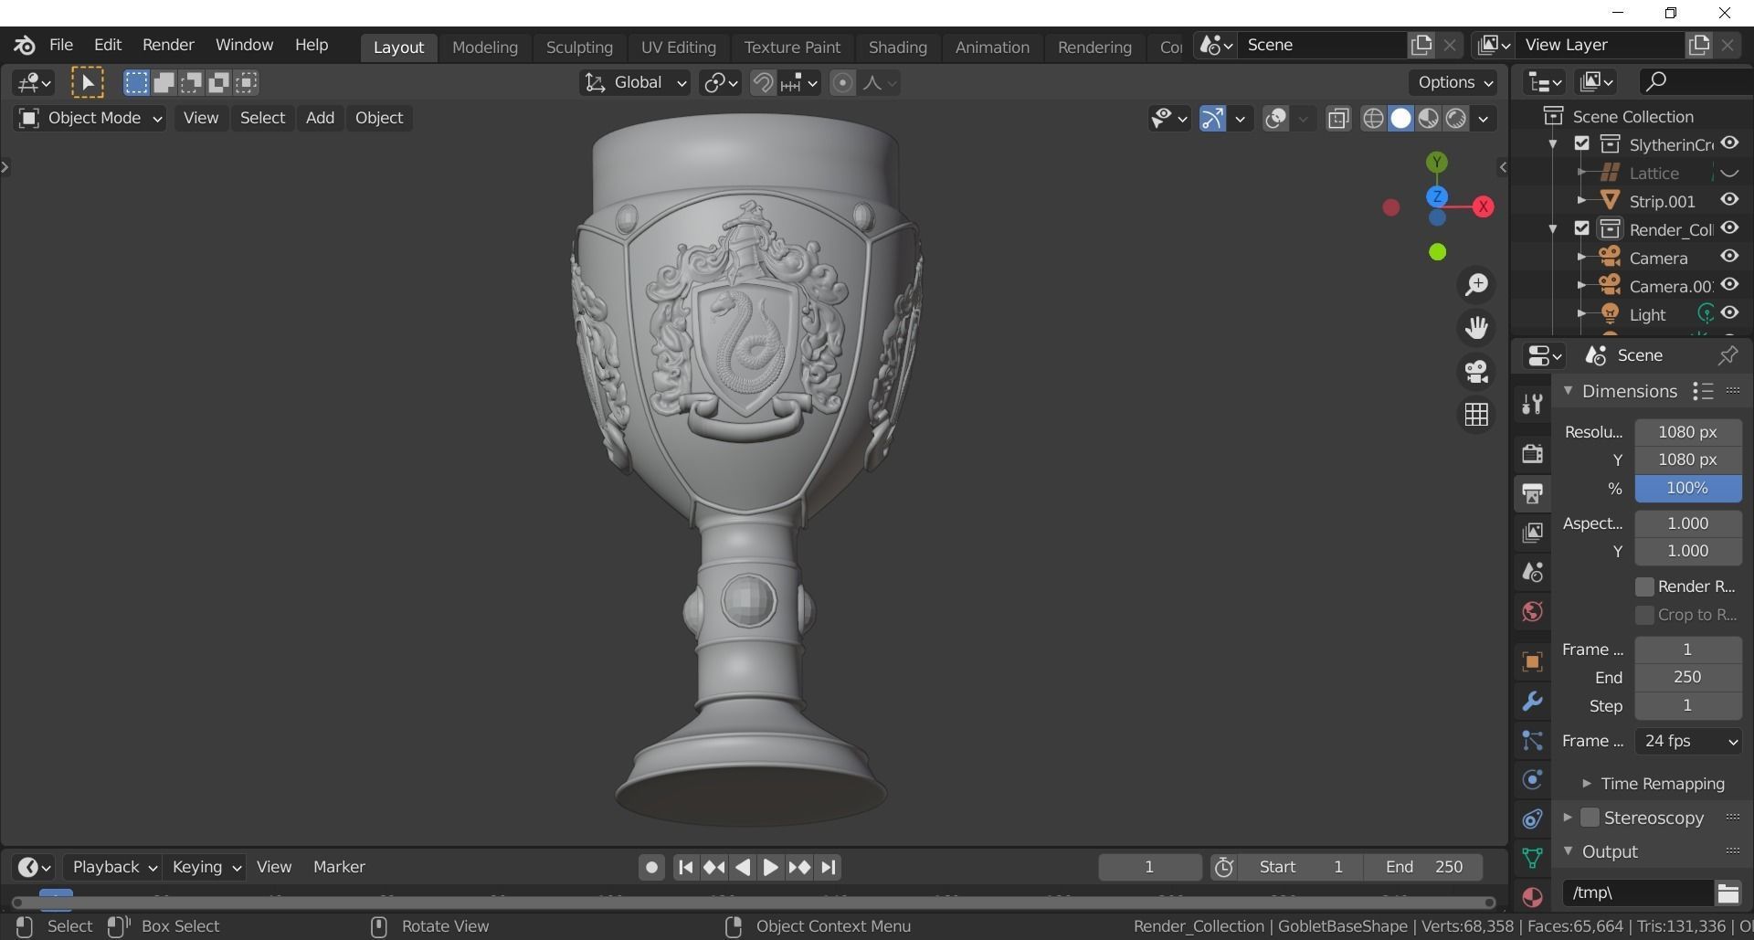The height and width of the screenshot is (940, 1754).
Task: Open the File menu
Action: 61,45
